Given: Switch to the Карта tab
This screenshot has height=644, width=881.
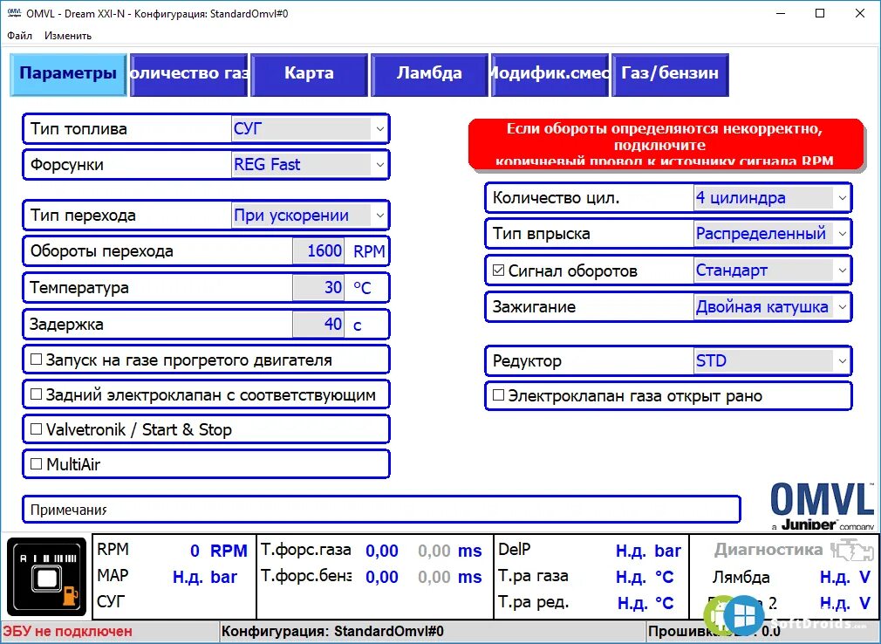Looking at the screenshot, I should (309, 74).
